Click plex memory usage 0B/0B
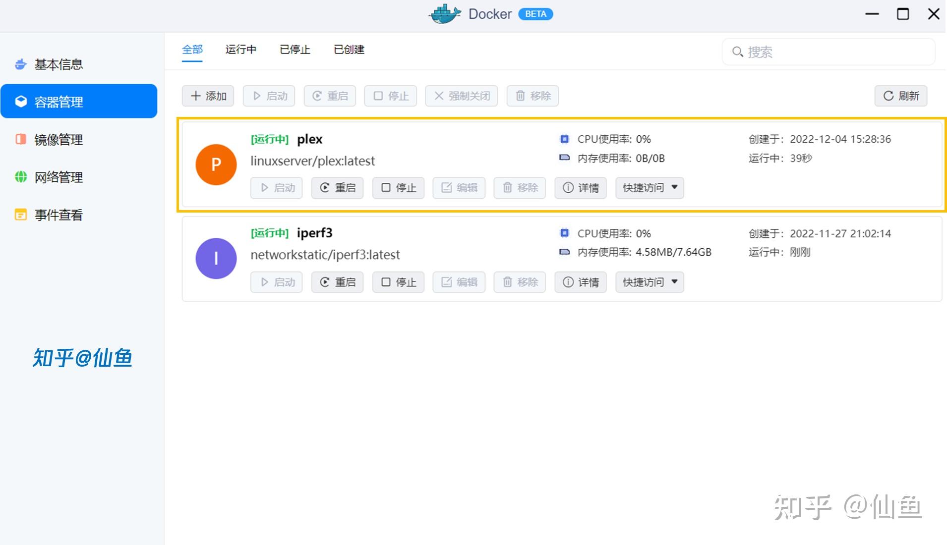Viewport: 947px width, 545px height. pos(650,159)
